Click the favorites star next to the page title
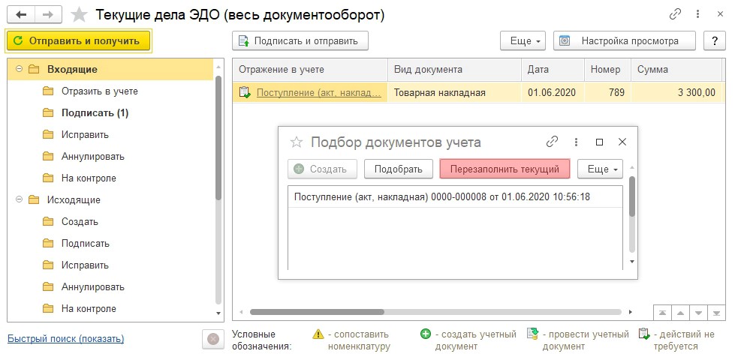735x354 pixels. (x=78, y=15)
